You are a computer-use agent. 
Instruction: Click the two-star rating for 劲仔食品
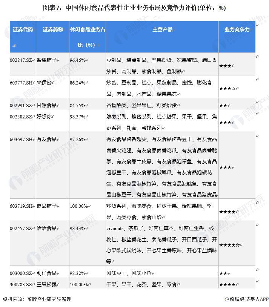click(x=223, y=273)
